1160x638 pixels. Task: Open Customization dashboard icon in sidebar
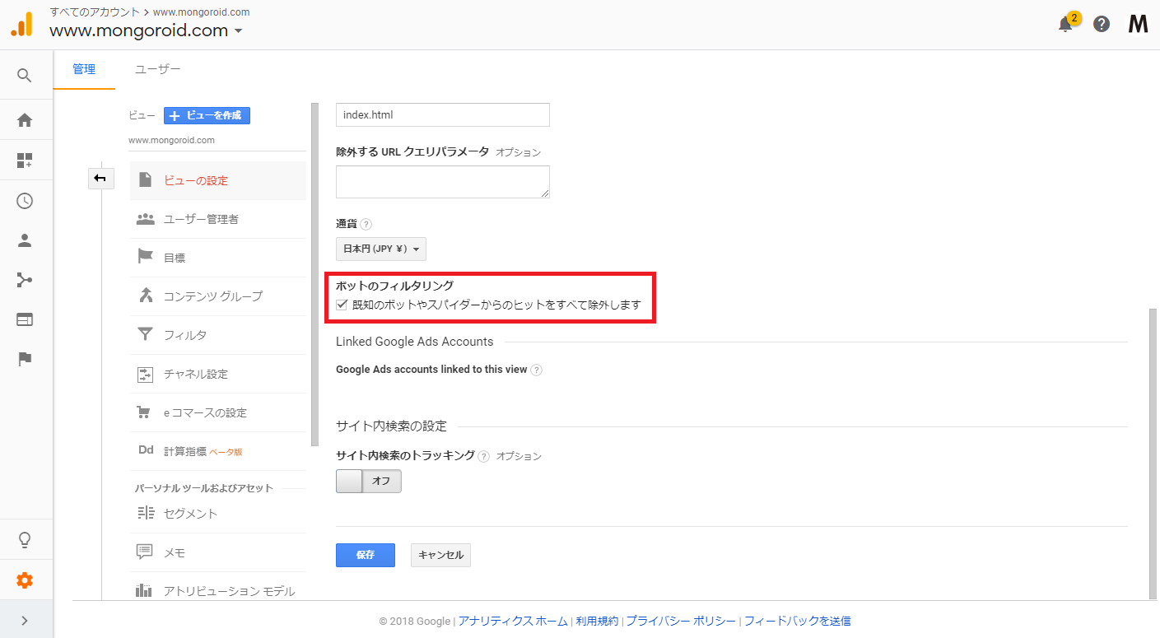pos(25,161)
